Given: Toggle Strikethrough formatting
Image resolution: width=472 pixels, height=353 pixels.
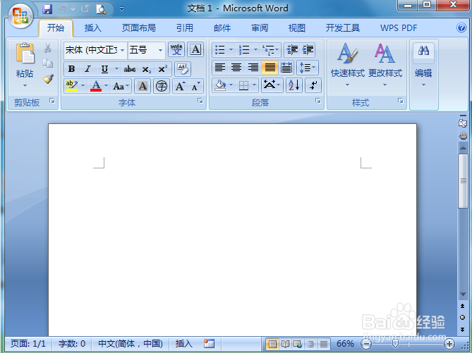Looking at the screenshot, I should pos(130,69).
